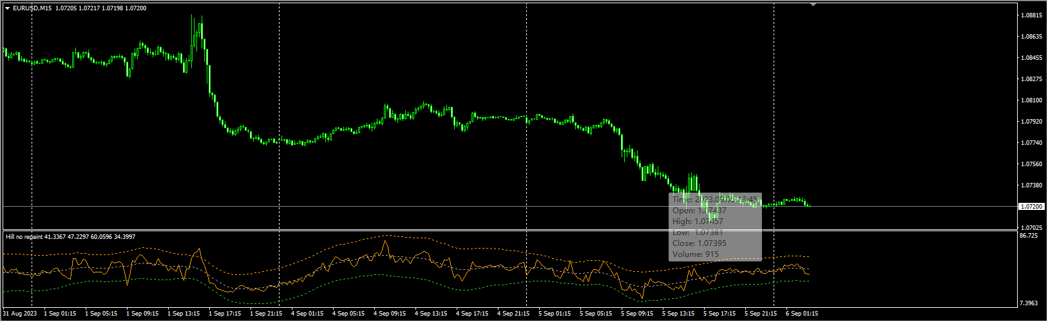The width and height of the screenshot is (1048, 322).
Task: Select the 5 Sep 13:15 time label
Action: click(x=678, y=314)
